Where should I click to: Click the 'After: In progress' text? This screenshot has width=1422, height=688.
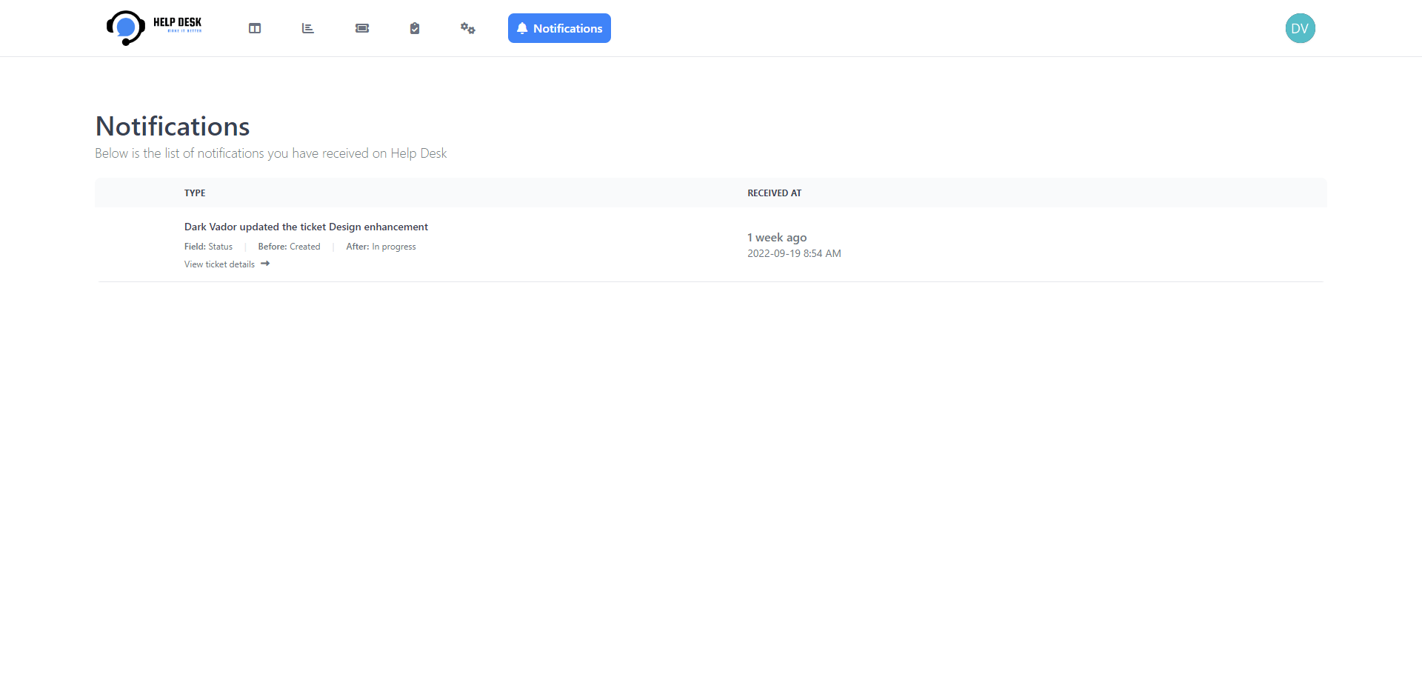tap(381, 247)
